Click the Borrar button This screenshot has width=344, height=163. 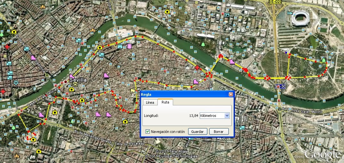[x=219, y=132]
